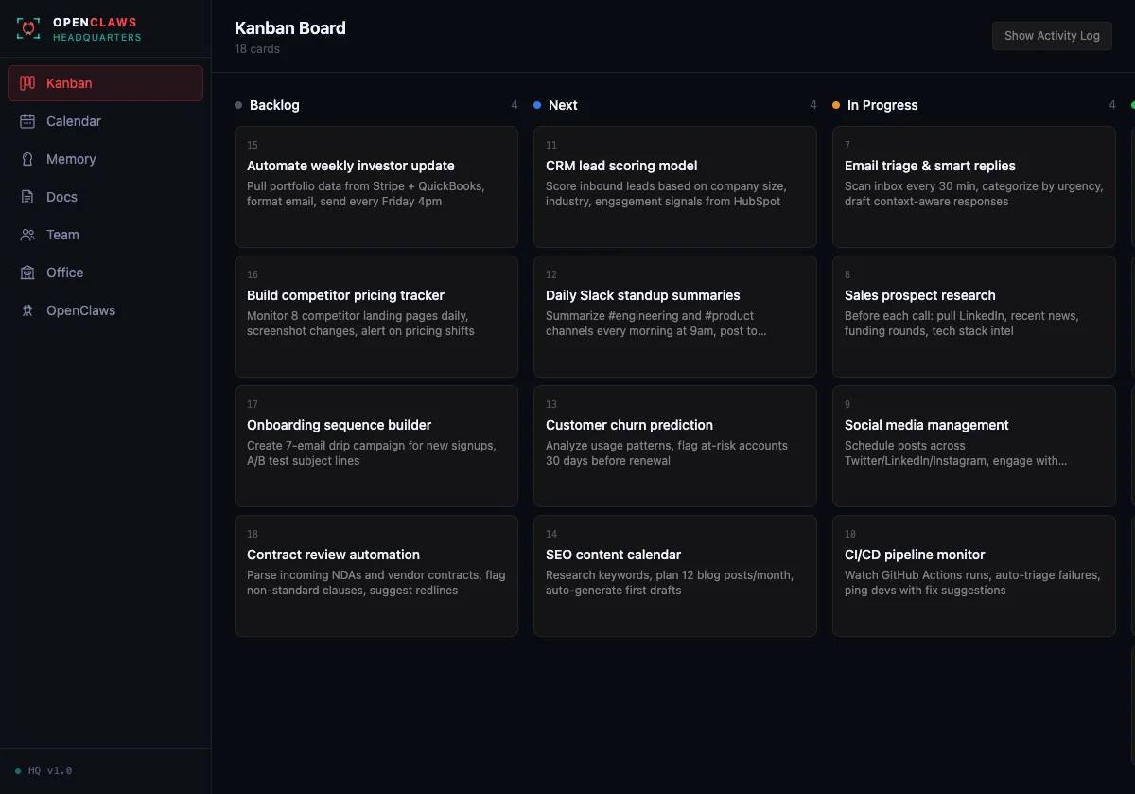Click the Memory brain icon in sidebar

(x=27, y=159)
